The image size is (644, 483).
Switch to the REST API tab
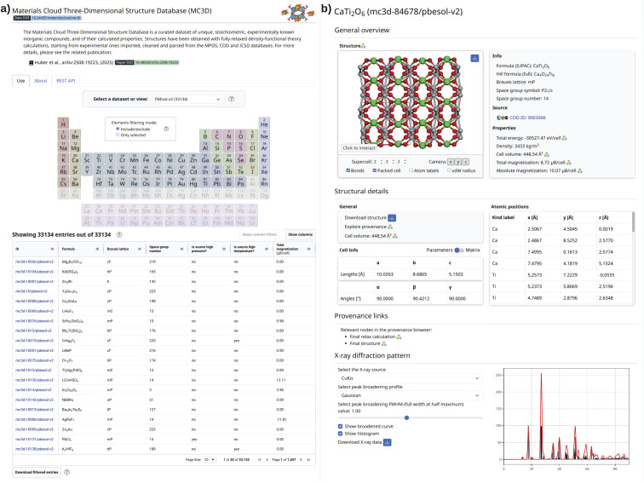[x=66, y=81]
